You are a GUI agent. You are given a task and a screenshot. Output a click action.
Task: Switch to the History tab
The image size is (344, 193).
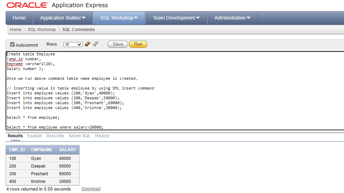click(102, 136)
